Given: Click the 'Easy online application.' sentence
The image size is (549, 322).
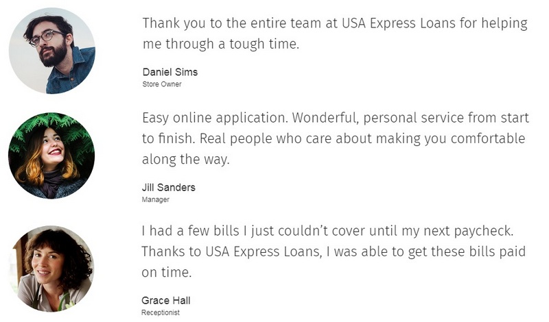Looking at the screenshot, I should point(215,118).
